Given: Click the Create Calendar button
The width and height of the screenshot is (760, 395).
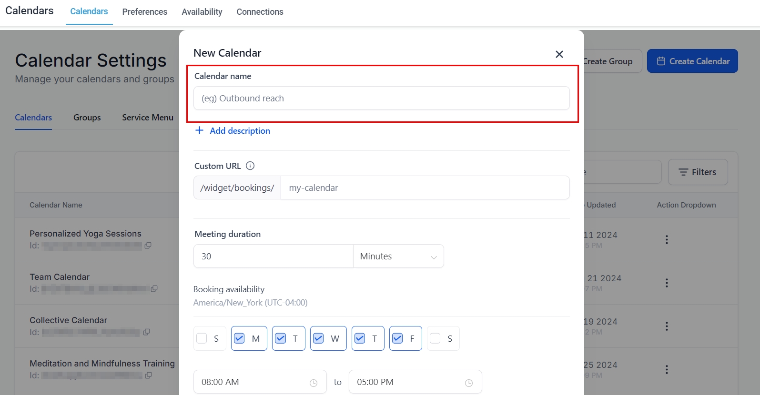Looking at the screenshot, I should [x=692, y=61].
